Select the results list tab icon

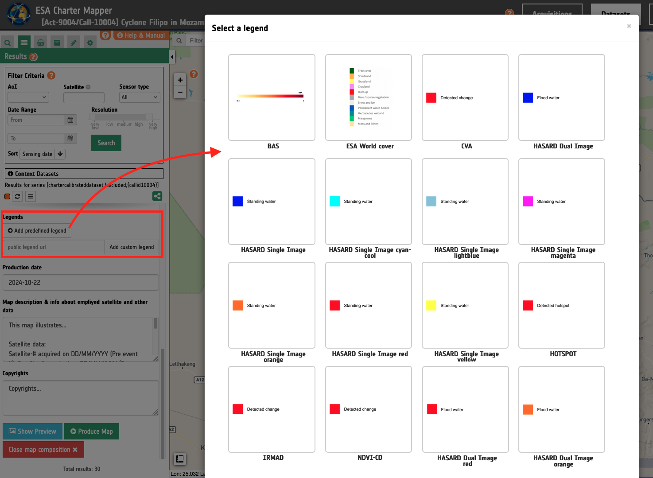24,43
